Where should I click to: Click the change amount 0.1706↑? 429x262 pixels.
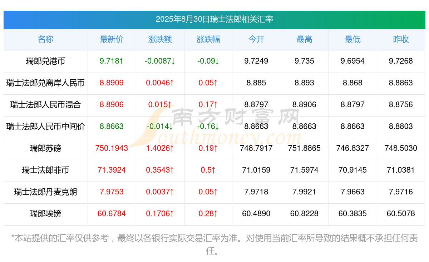pos(160,214)
